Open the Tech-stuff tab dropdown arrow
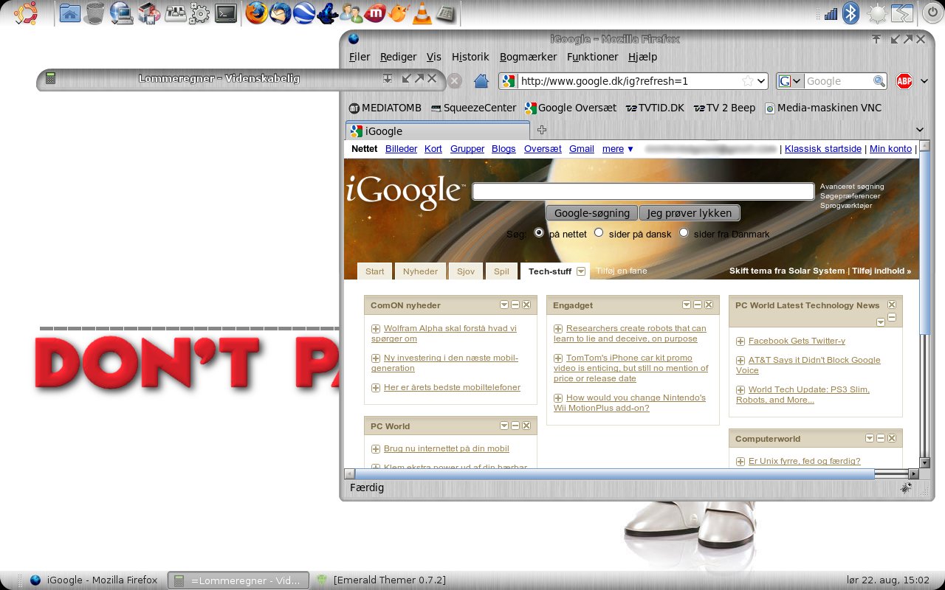945x590 pixels. coord(581,271)
